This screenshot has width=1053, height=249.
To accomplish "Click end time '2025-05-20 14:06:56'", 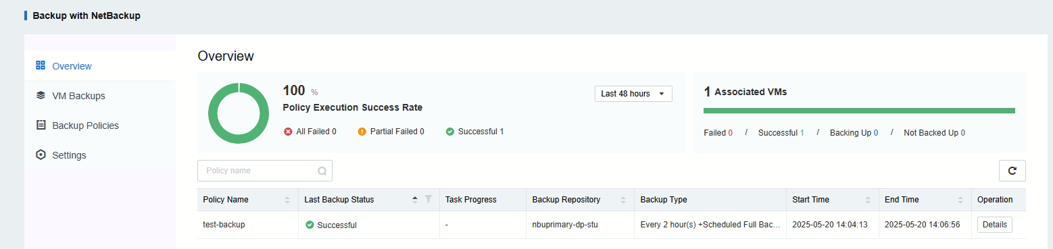I will click(x=923, y=225).
